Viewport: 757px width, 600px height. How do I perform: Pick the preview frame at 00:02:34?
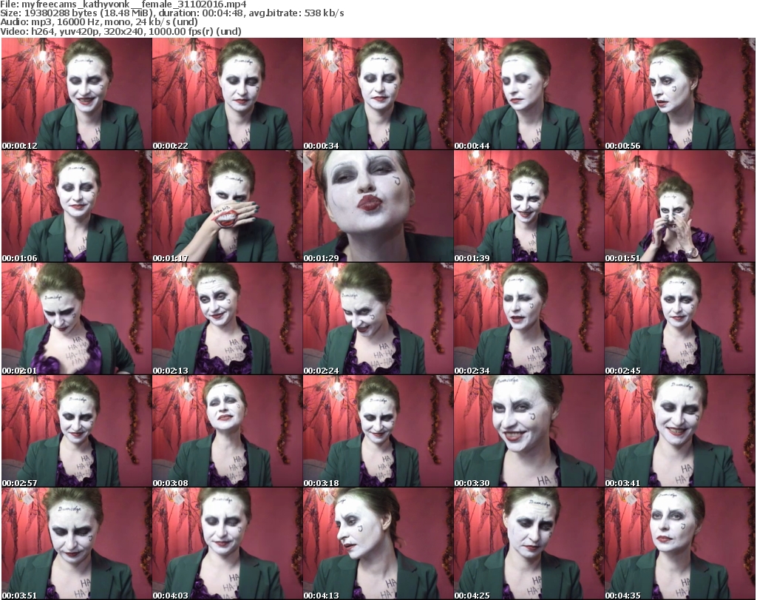click(529, 319)
